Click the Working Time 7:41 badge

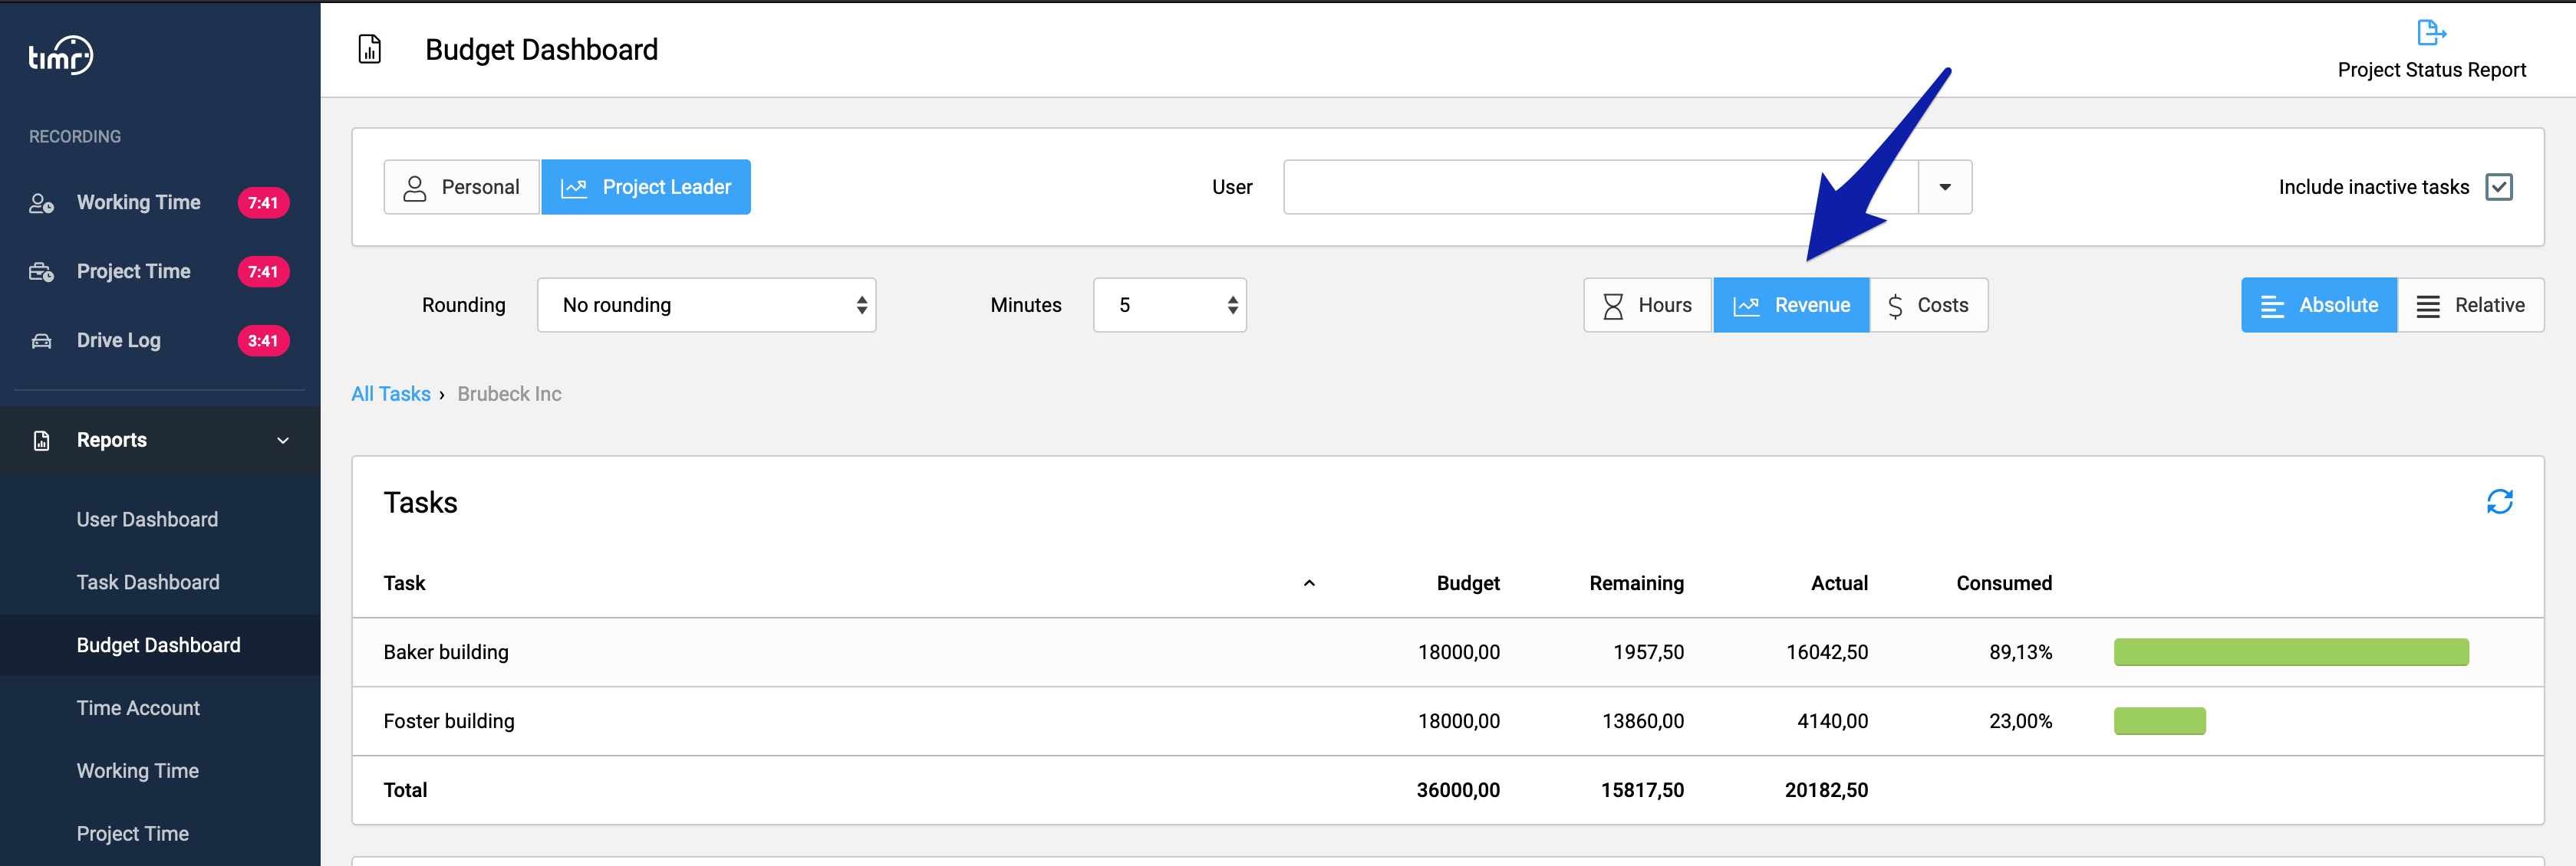tap(263, 204)
